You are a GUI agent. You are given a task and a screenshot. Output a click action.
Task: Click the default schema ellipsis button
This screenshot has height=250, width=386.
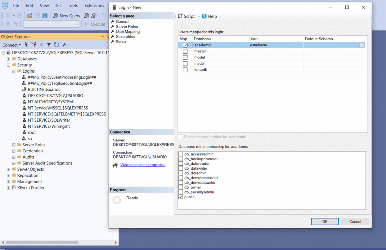[362, 45]
